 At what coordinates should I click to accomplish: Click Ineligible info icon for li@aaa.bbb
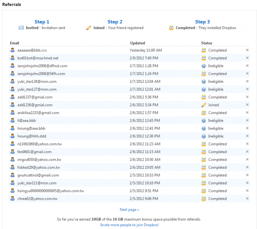click(x=204, y=121)
